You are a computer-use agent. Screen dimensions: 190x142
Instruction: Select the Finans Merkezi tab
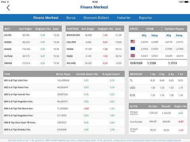[x=46, y=18]
